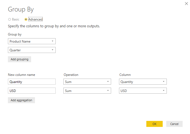190x134 pixels.
Task: Click the 'New column name' header label
Action: pyautogui.click(x=22, y=75)
